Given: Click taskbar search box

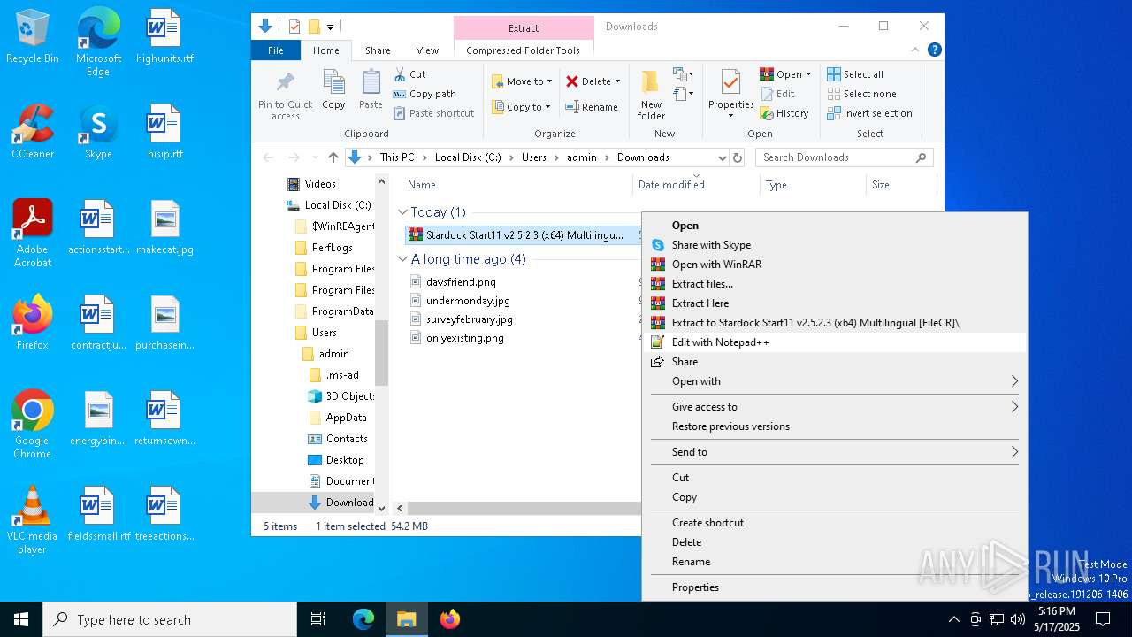Looking at the screenshot, I should pos(170,619).
